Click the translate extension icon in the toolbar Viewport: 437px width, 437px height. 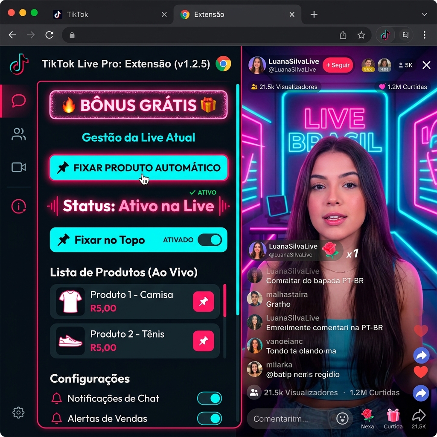(x=405, y=35)
